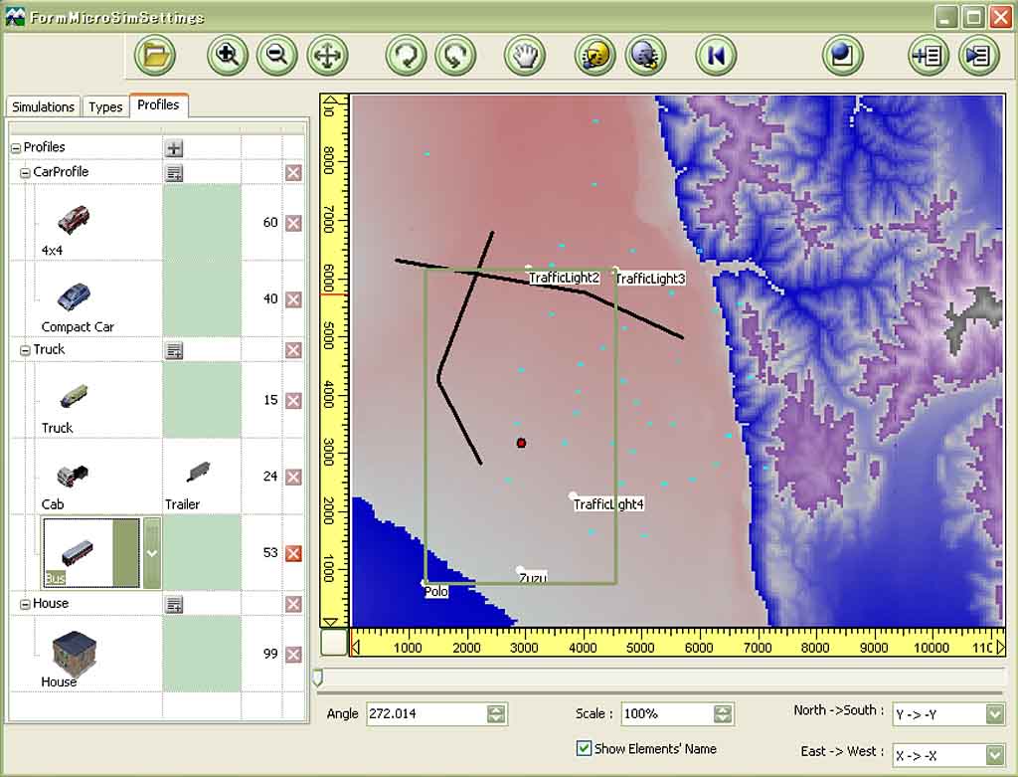1018x777 pixels.
Task: Zoom in using the magnifier plus icon
Action: [228, 55]
